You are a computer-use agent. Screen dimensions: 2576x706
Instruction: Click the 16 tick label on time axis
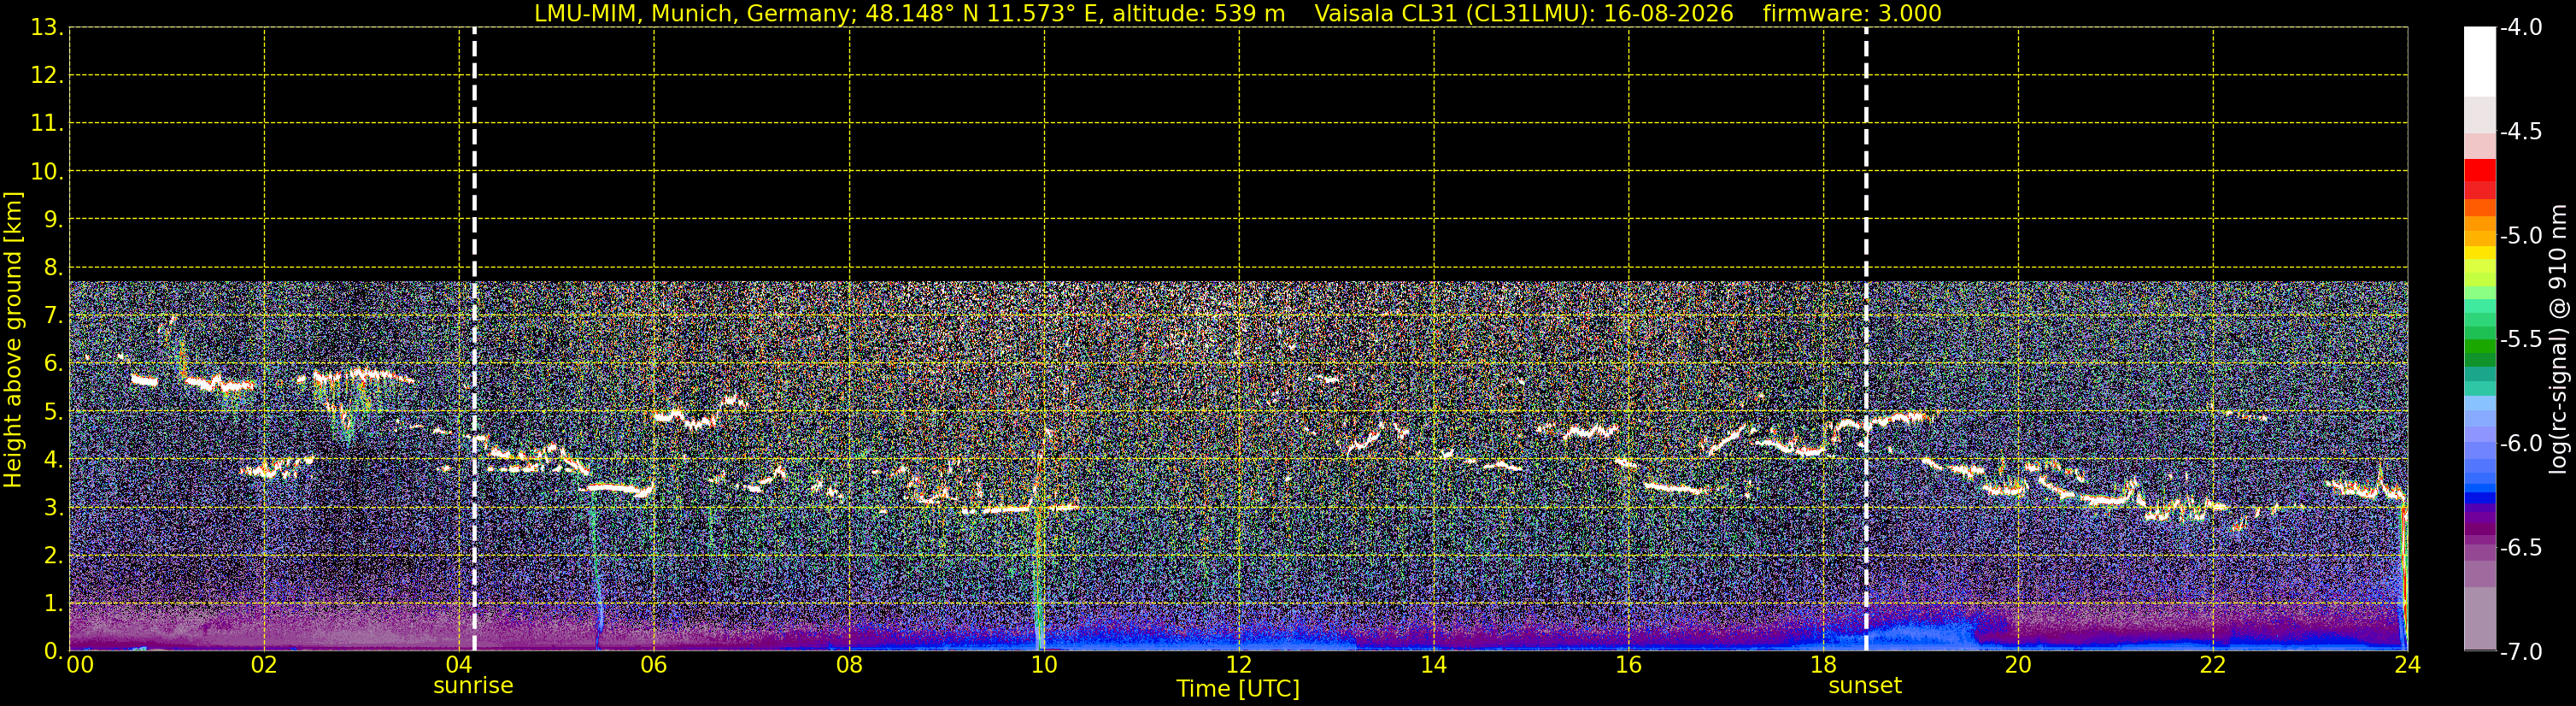1629,665
